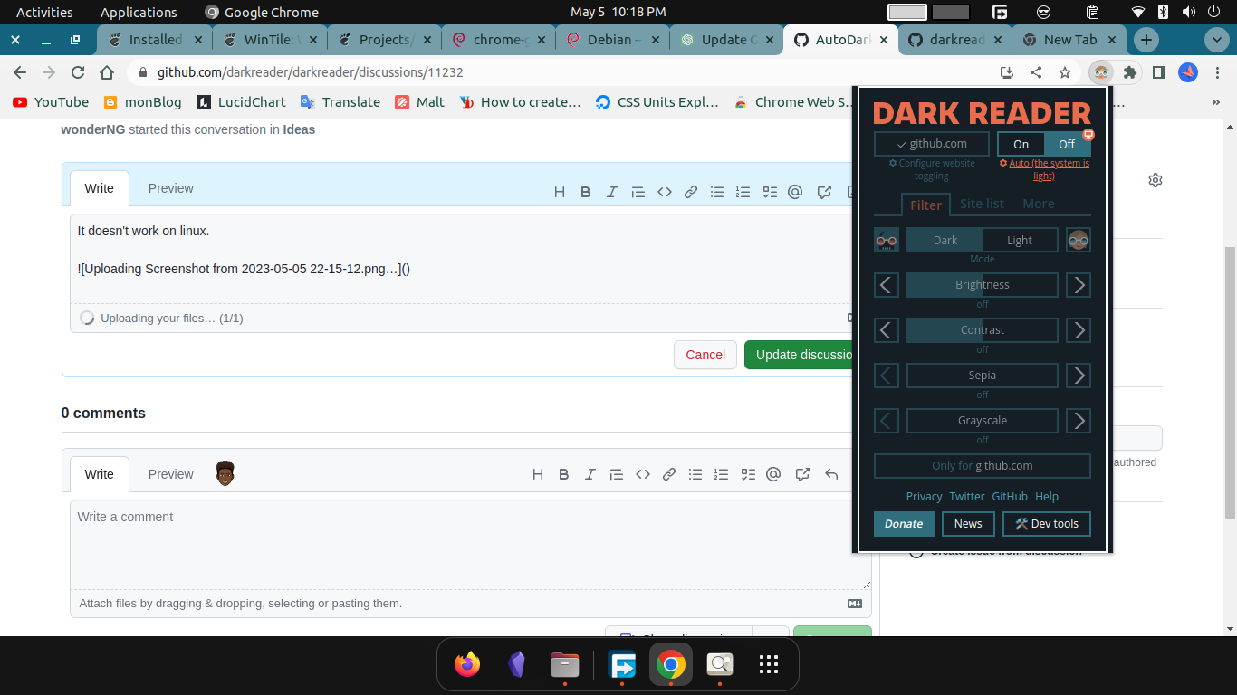Increase Grayscale with right arrow
This screenshot has width=1237, height=695.
click(1079, 421)
